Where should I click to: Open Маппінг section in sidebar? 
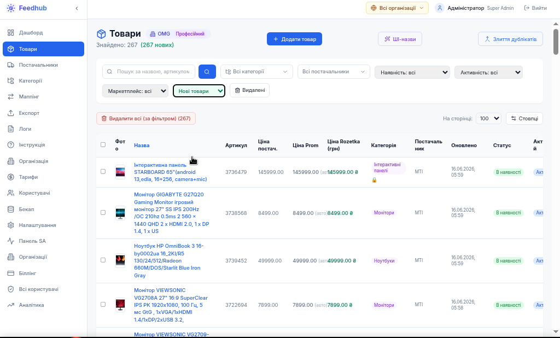[43, 96]
